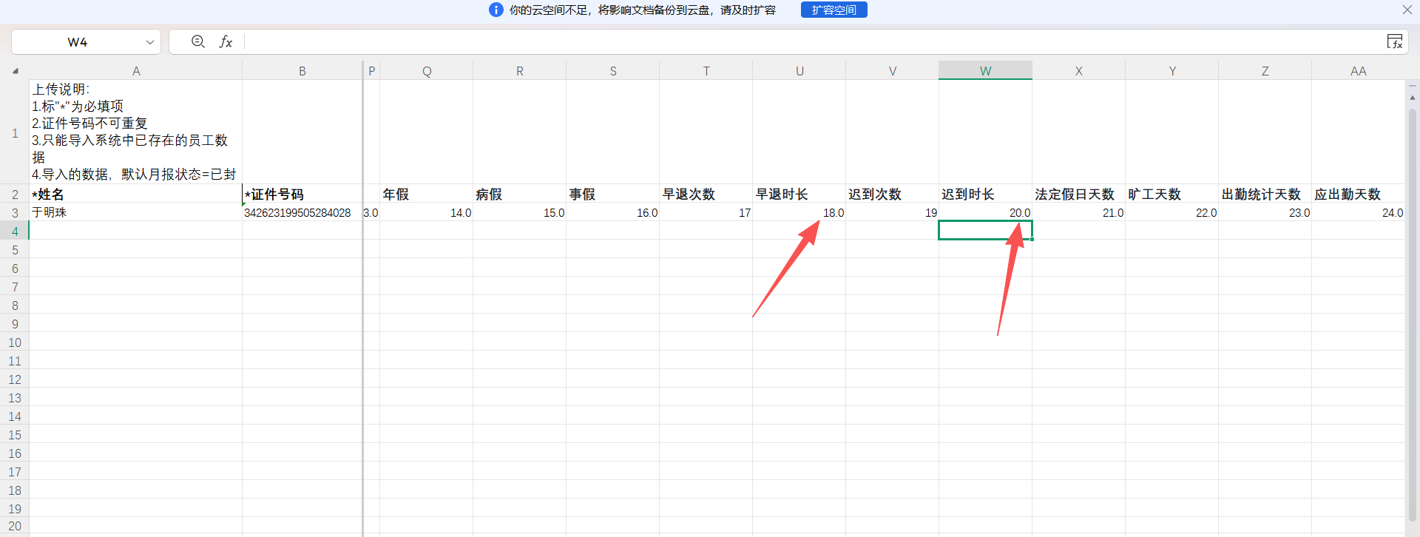Click the 早退时长 value 18.0 cell
The width and height of the screenshot is (1420, 537).
coord(799,212)
